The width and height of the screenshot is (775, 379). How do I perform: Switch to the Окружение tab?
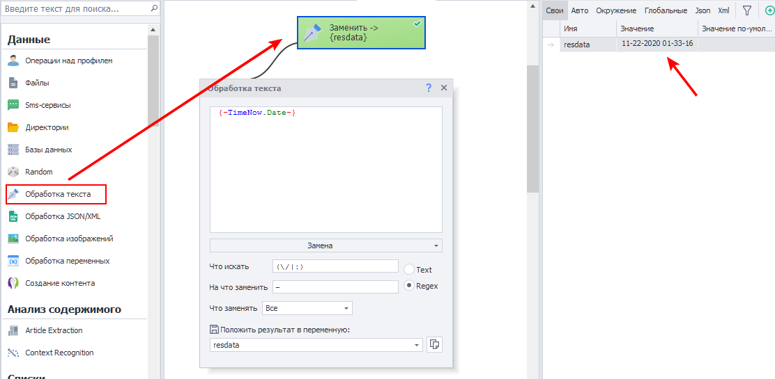pyautogui.click(x=616, y=10)
